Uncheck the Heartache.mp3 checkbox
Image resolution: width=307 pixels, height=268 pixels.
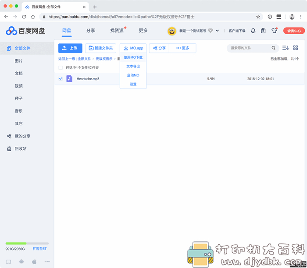(61, 78)
